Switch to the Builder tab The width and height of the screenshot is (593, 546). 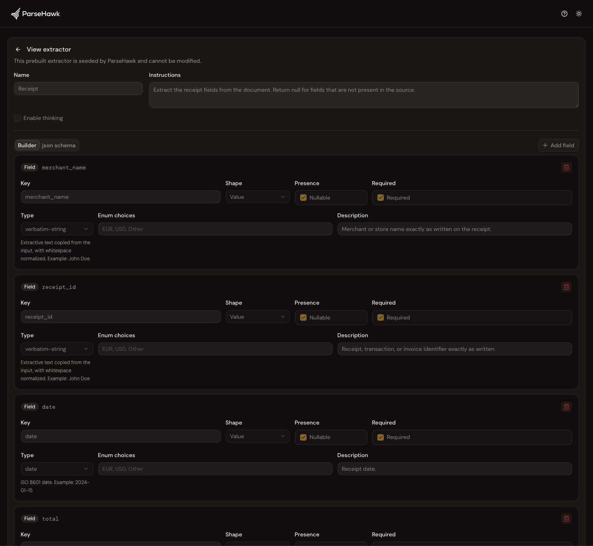(27, 145)
